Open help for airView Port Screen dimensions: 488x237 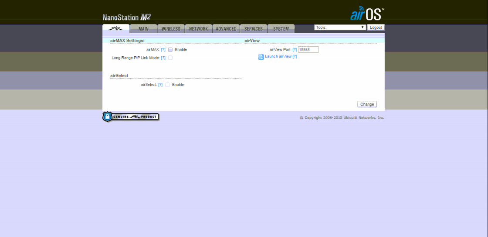(295, 50)
